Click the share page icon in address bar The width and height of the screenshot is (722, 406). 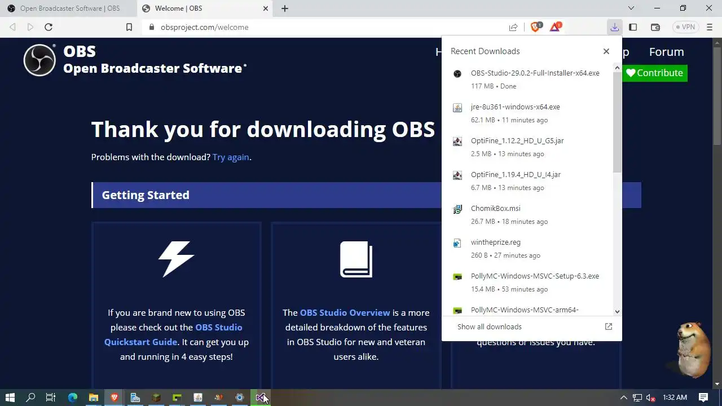coord(513,27)
